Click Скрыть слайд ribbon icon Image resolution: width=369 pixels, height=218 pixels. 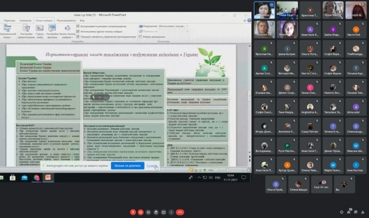coord(40,31)
